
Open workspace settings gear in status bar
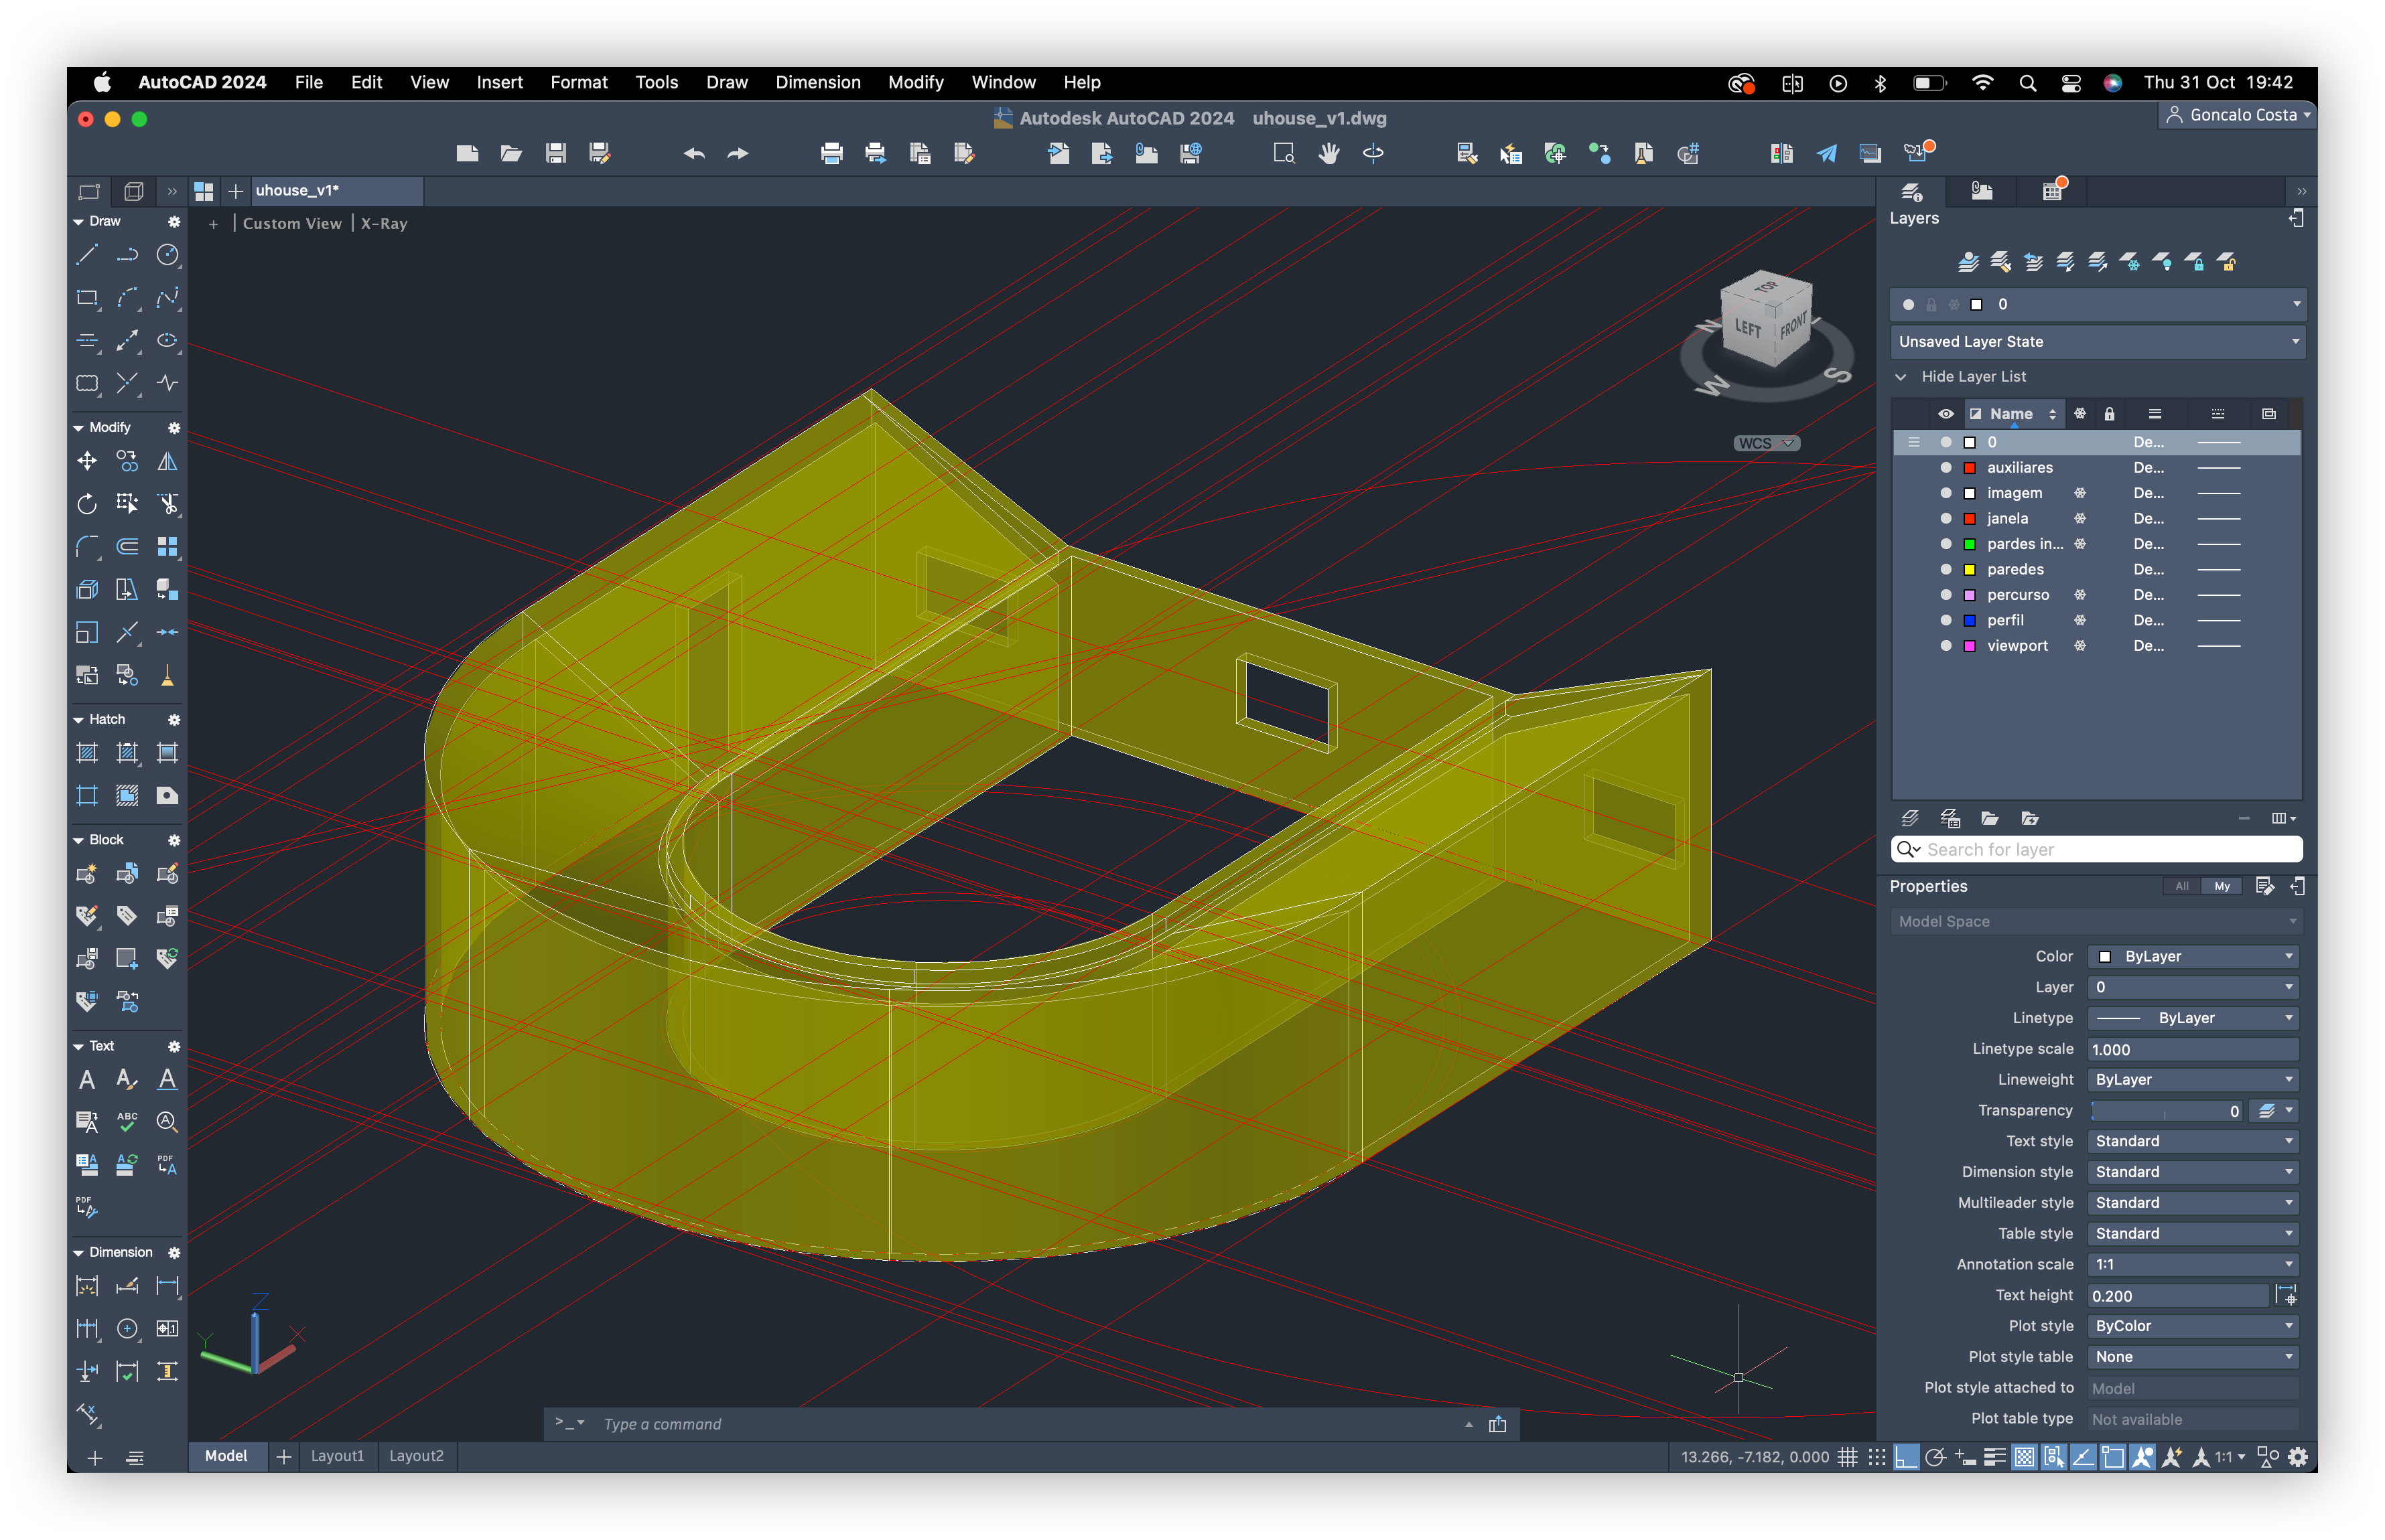[2298, 1457]
